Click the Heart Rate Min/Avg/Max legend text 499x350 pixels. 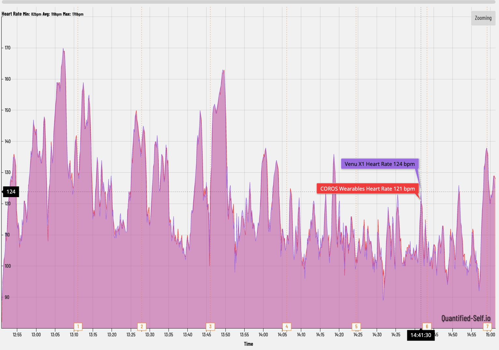(42, 14)
